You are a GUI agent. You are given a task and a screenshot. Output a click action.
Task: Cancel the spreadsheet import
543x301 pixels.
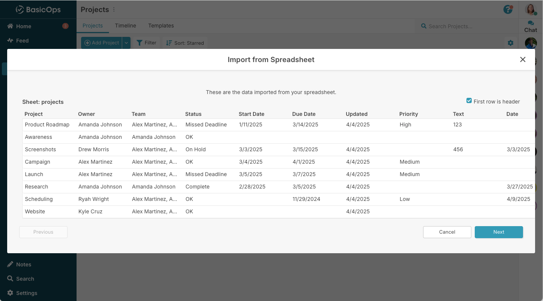click(447, 232)
